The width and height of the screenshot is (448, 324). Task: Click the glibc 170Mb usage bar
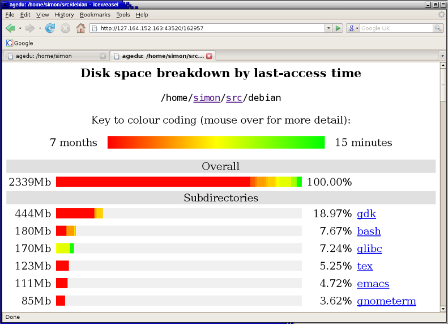click(x=65, y=248)
